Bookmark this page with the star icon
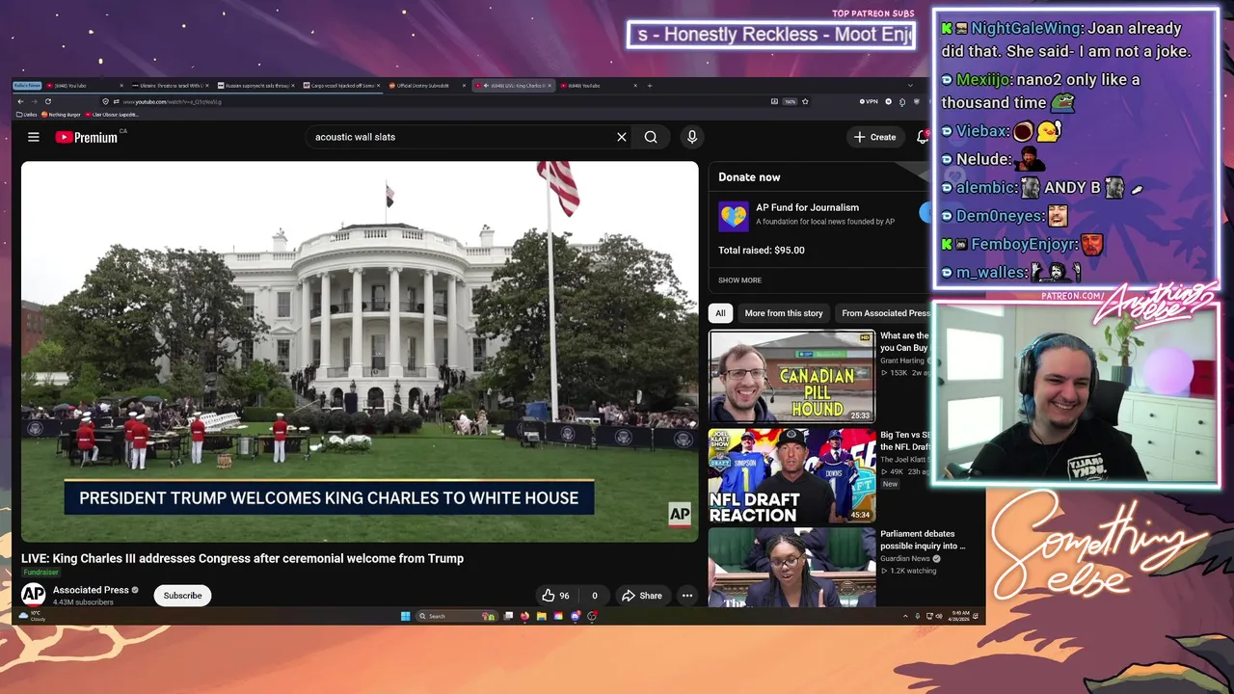Screen dimensions: 1234x694 [x=805, y=101]
